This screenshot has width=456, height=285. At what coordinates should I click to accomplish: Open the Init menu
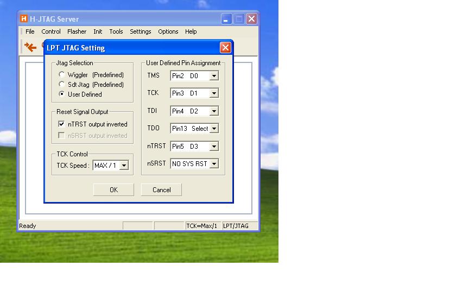tap(98, 31)
